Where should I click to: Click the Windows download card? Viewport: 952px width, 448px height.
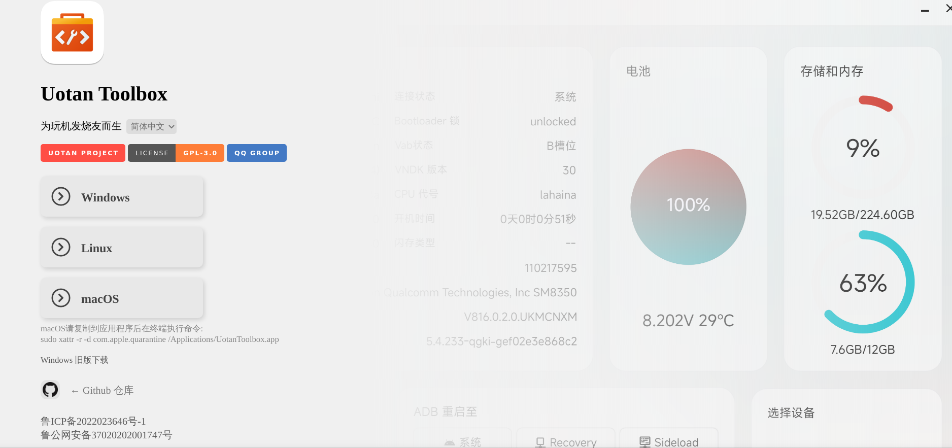pos(122,197)
